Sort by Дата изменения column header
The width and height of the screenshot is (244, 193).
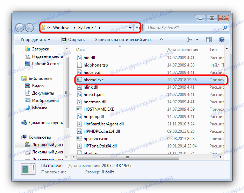click(183, 50)
